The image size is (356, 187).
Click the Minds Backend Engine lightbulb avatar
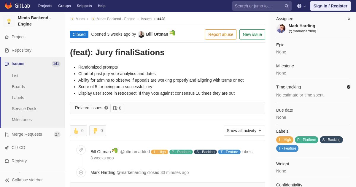click(x=9, y=21)
